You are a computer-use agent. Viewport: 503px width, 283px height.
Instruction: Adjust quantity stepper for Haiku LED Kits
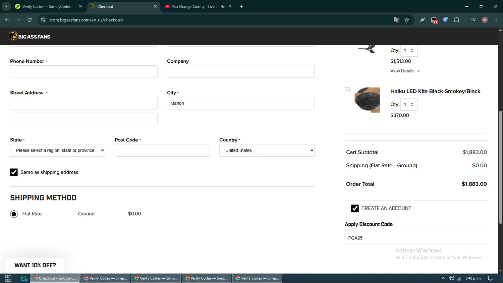[x=412, y=104]
